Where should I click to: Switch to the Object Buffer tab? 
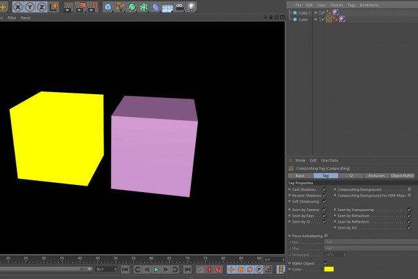(x=402, y=176)
